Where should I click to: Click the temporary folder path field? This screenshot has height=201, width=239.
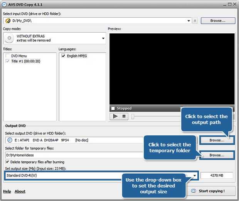click(74, 155)
